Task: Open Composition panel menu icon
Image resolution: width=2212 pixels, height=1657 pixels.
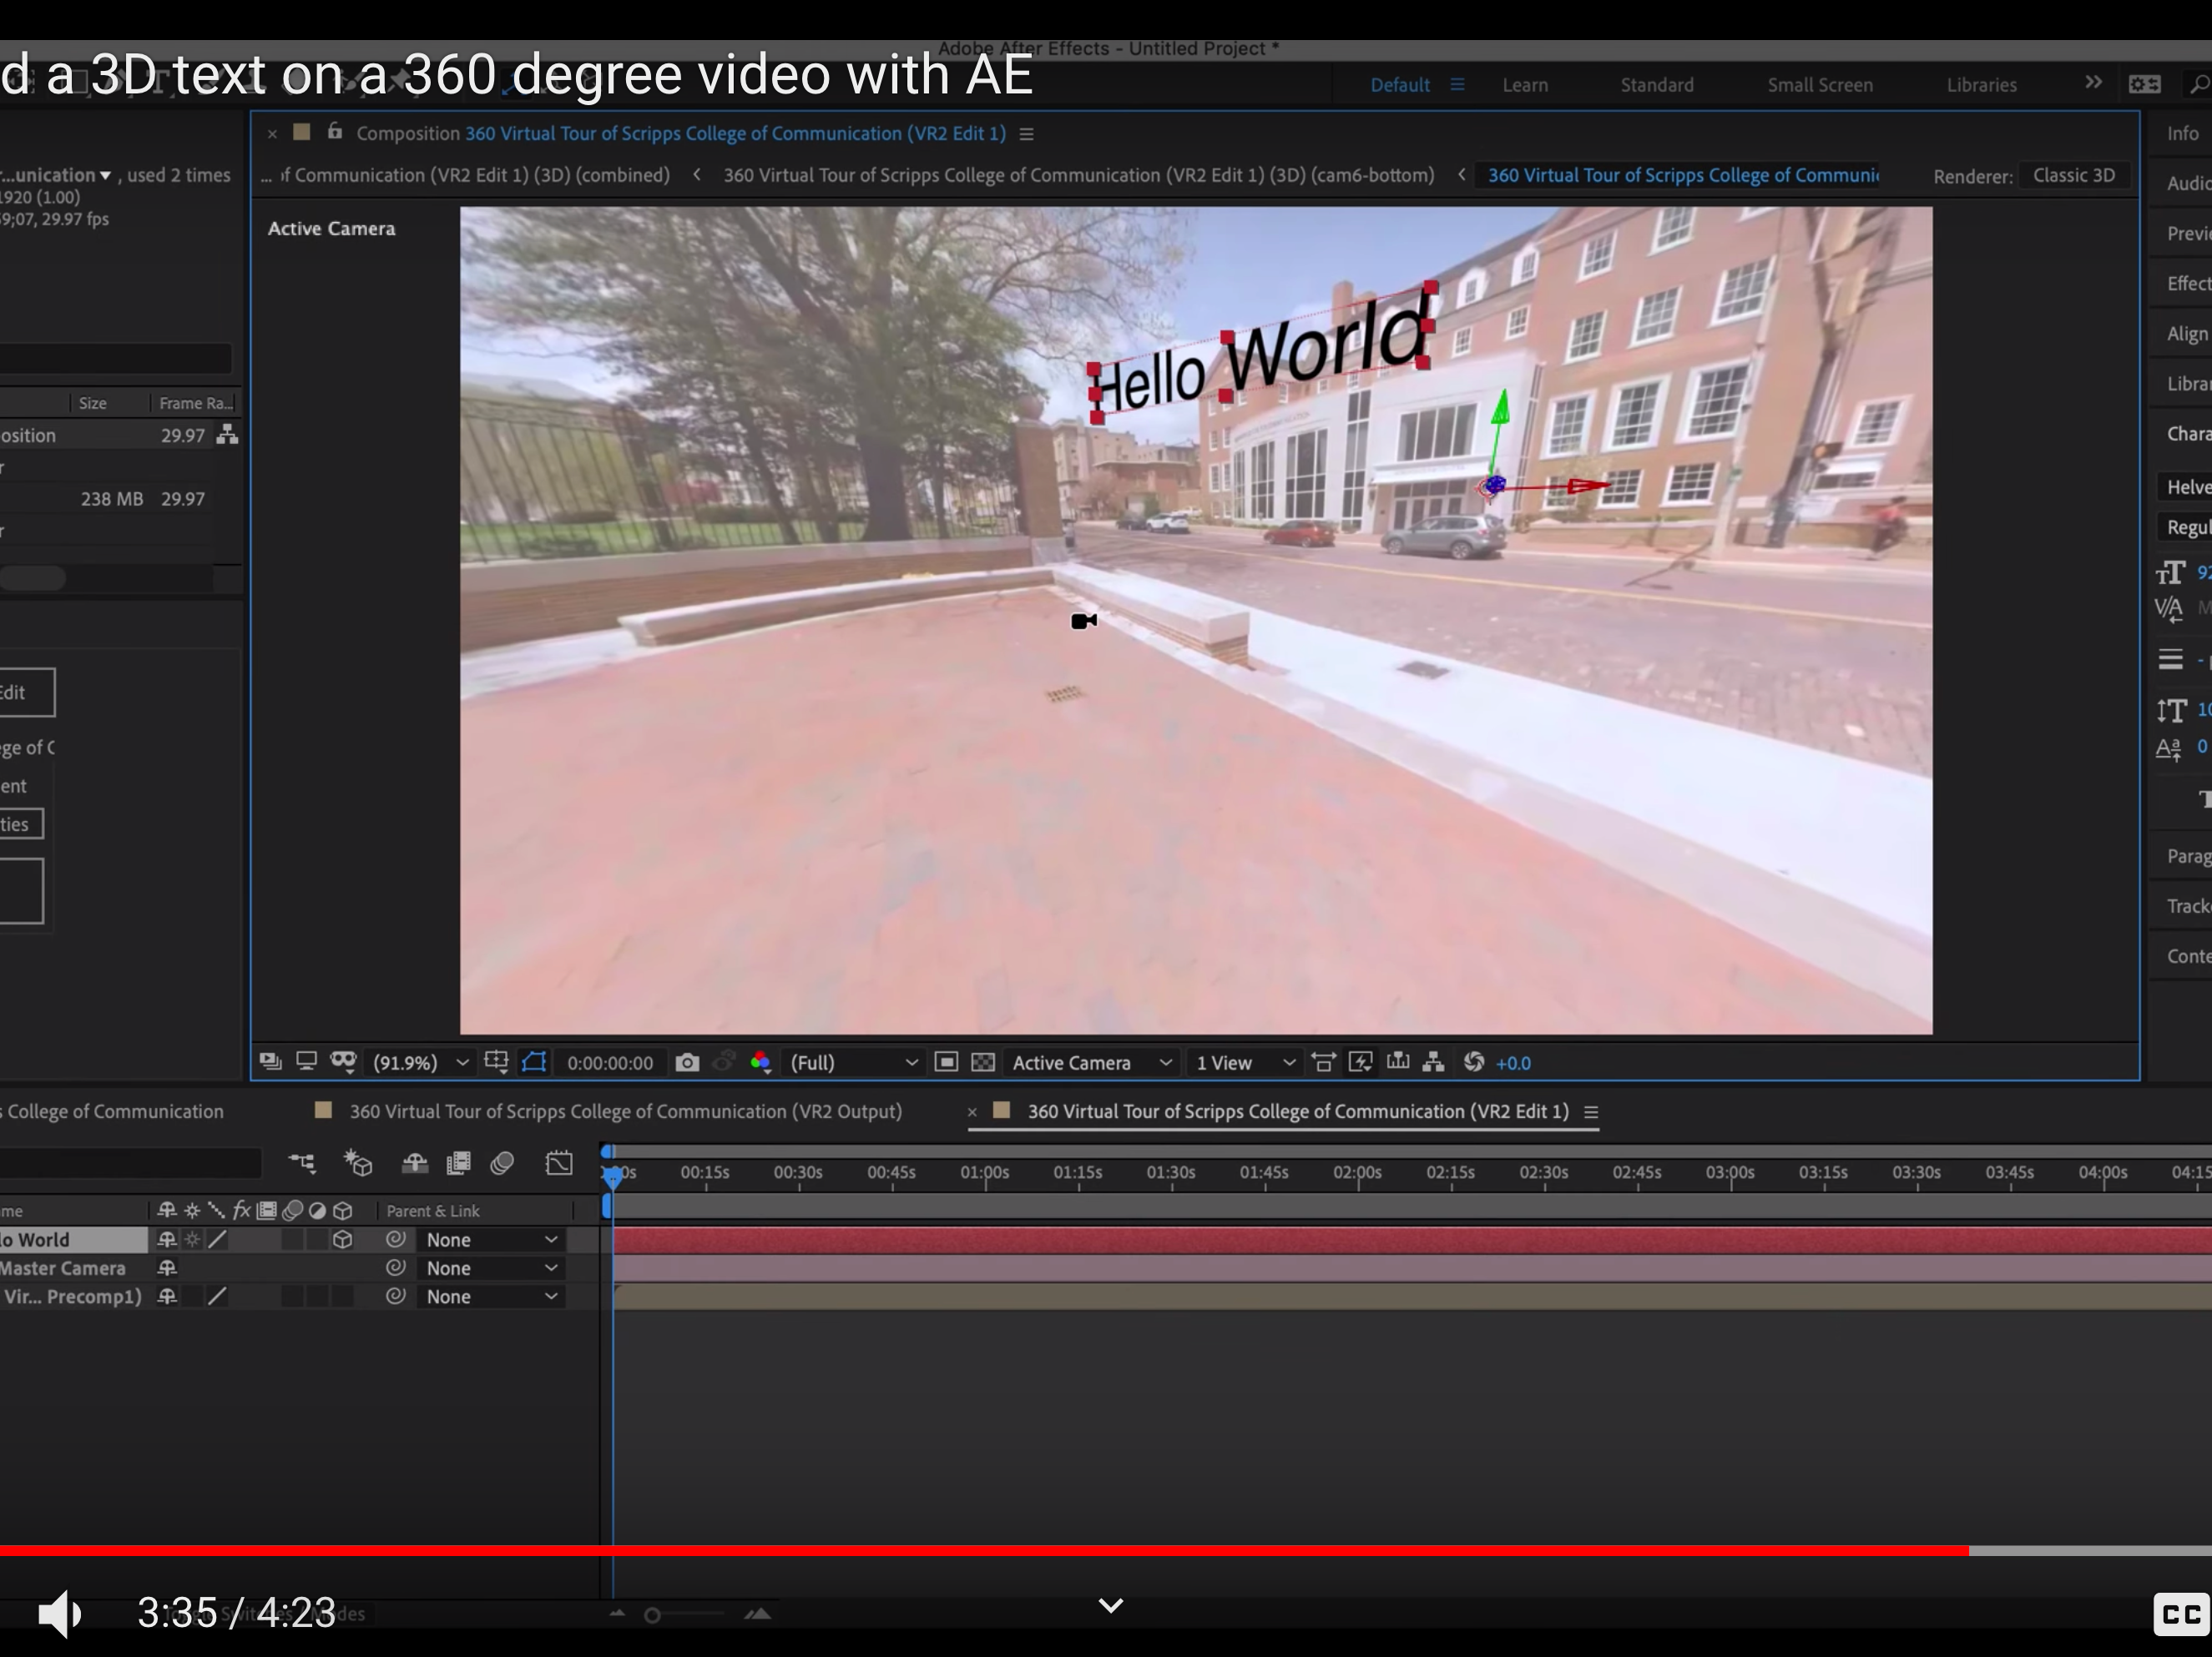Action: click(x=1026, y=134)
